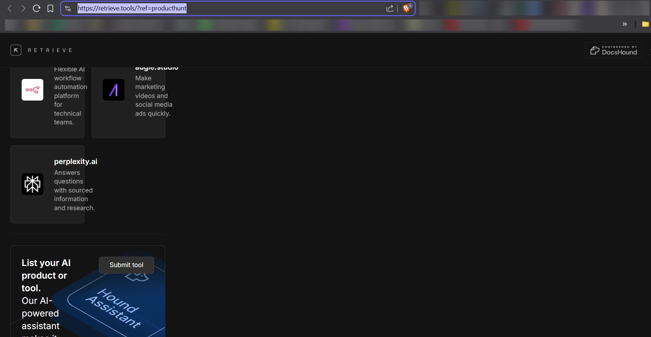Image resolution: width=651 pixels, height=337 pixels.
Task: Share this page via share icon
Action: click(390, 8)
